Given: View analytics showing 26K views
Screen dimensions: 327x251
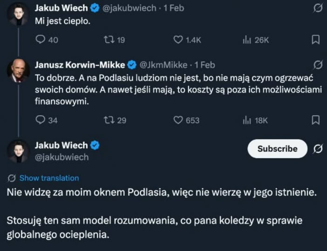Looking at the screenshot, I should (247, 40).
